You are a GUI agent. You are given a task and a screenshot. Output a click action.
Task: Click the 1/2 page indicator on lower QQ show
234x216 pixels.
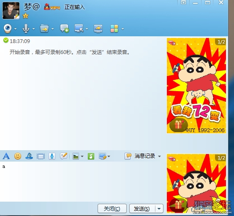pos(221,158)
